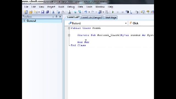Toggle the Toolbox auto-hide pin
This screenshot has height=99, width=176.
(56, 16)
